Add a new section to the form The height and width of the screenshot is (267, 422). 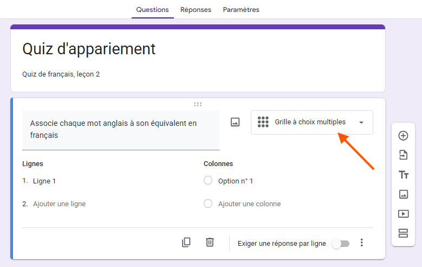tap(403, 233)
